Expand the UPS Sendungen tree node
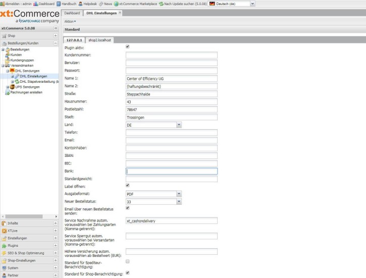Screen dimensions: 366x278 click(x=8, y=87)
